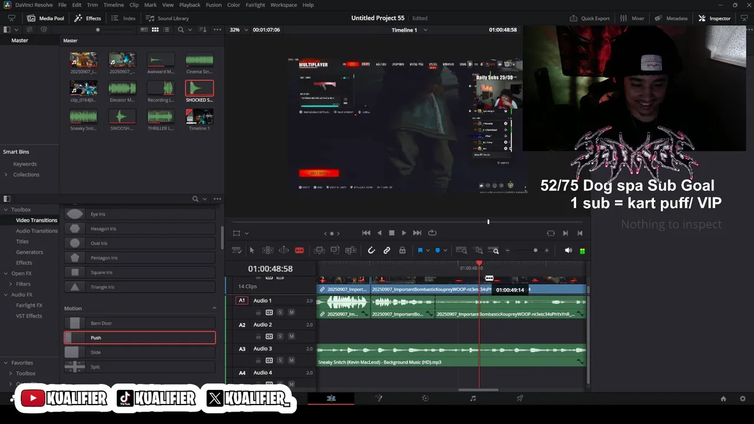Open the Workspace menu
This screenshot has height=424, width=754.
[283, 5]
